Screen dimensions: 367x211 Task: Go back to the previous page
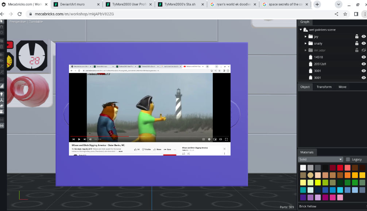(2, 14)
